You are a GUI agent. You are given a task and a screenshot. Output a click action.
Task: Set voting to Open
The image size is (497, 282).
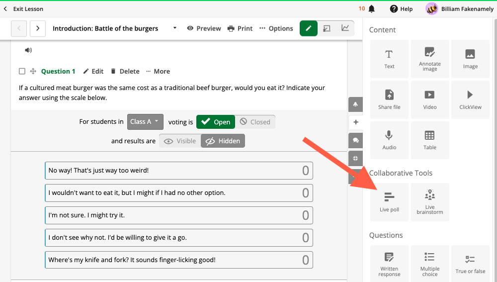(x=216, y=122)
